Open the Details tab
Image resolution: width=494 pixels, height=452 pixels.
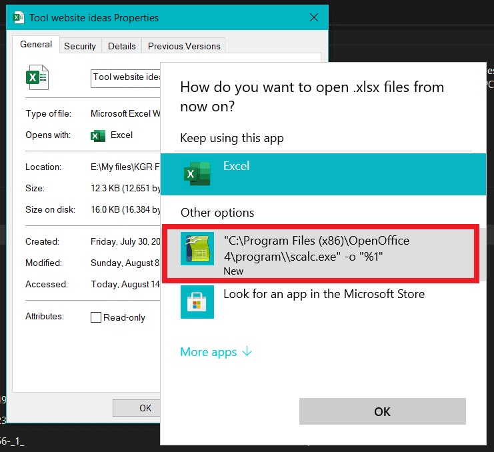pyautogui.click(x=122, y=46)
